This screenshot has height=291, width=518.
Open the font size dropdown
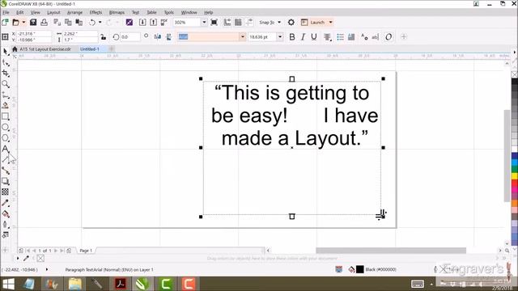click(x=280, y=37)
